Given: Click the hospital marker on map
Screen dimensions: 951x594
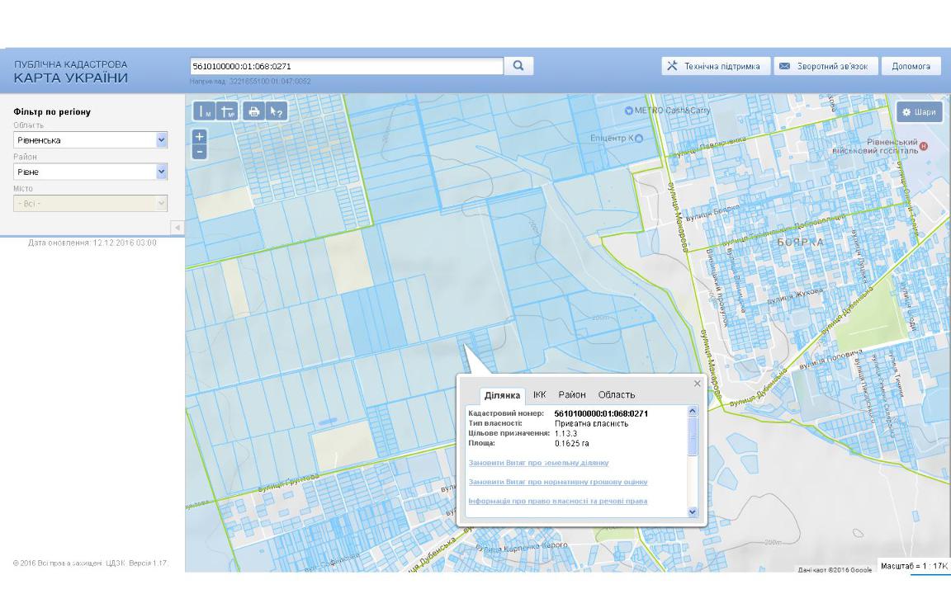Looking at the screenshot, I should point(924,146).
